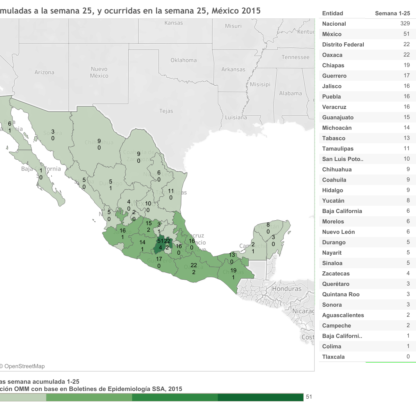Click the México row showing 51

[366, 34]
